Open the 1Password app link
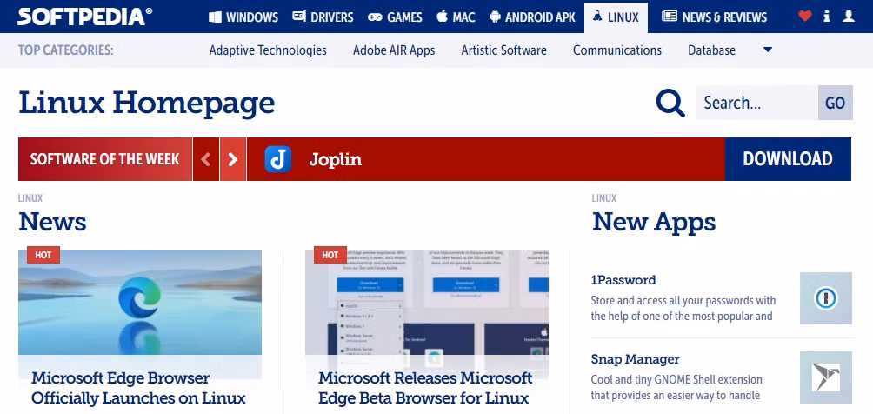The image size is (873, 414). click(x=623, y=280)
